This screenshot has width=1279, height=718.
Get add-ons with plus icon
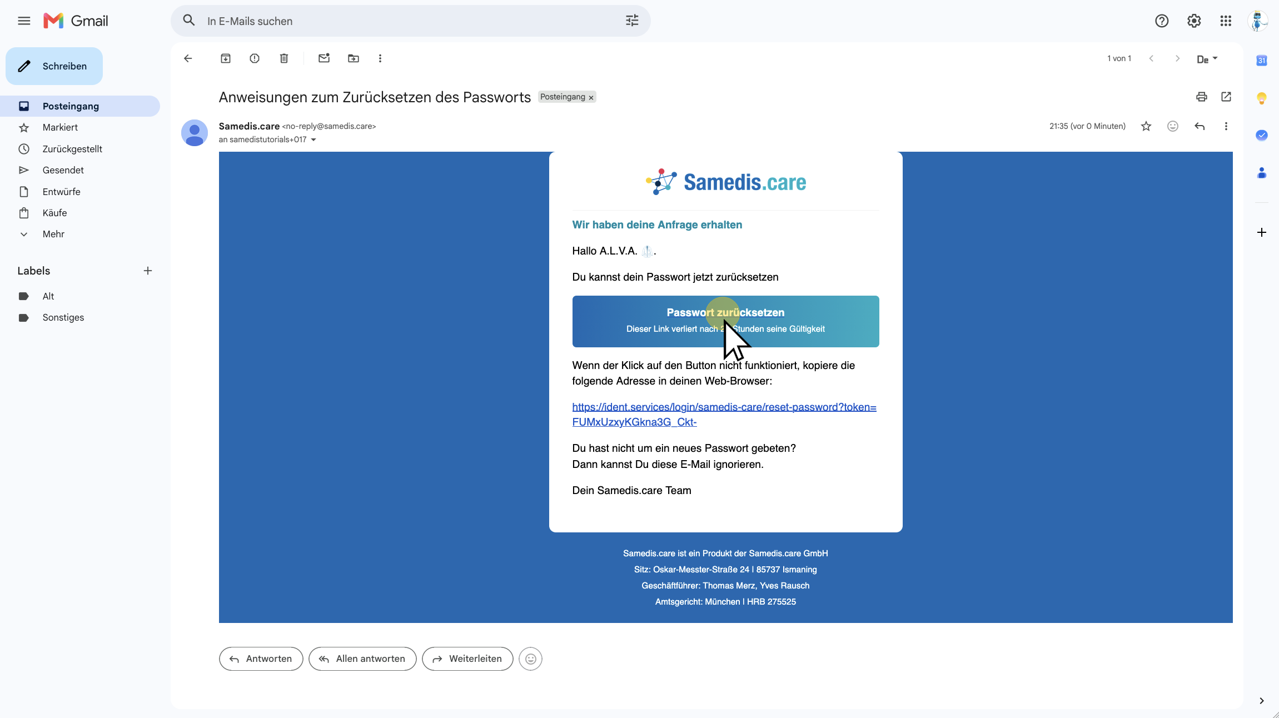pos(1262,232)
